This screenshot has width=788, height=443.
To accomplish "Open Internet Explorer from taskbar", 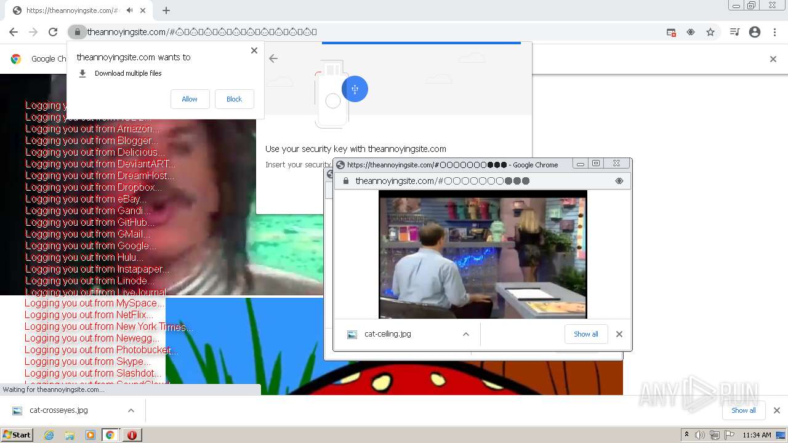I will (x=49, y=435).
